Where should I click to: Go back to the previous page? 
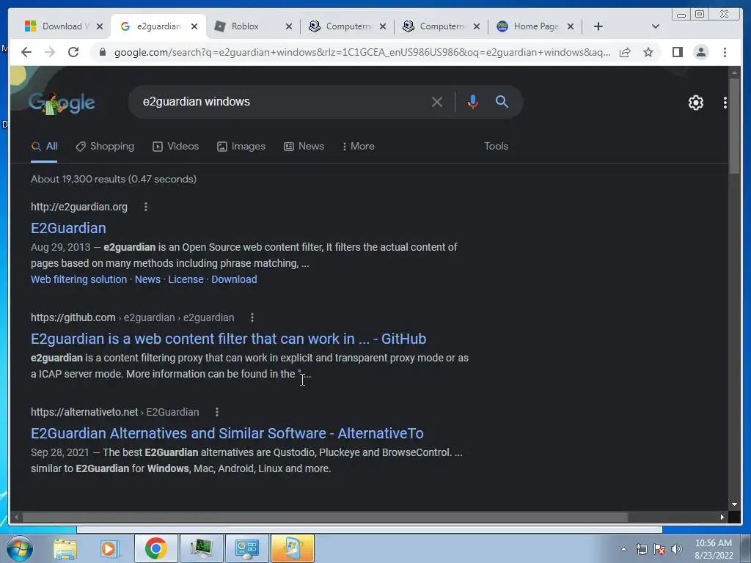tap(26, 52)
